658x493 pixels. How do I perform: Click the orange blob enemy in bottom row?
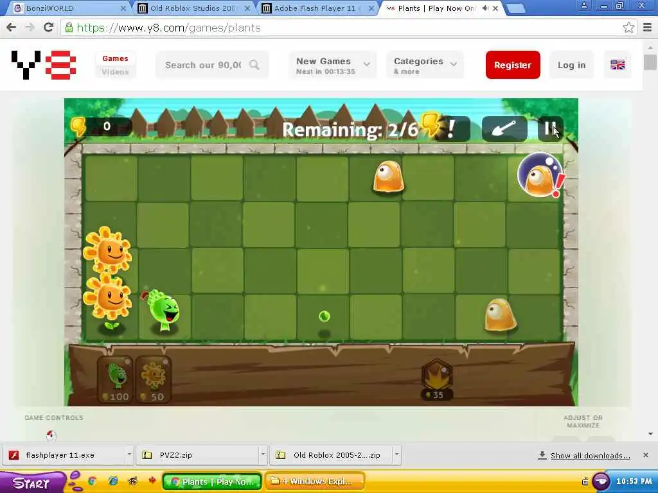[x=500, y=315]
